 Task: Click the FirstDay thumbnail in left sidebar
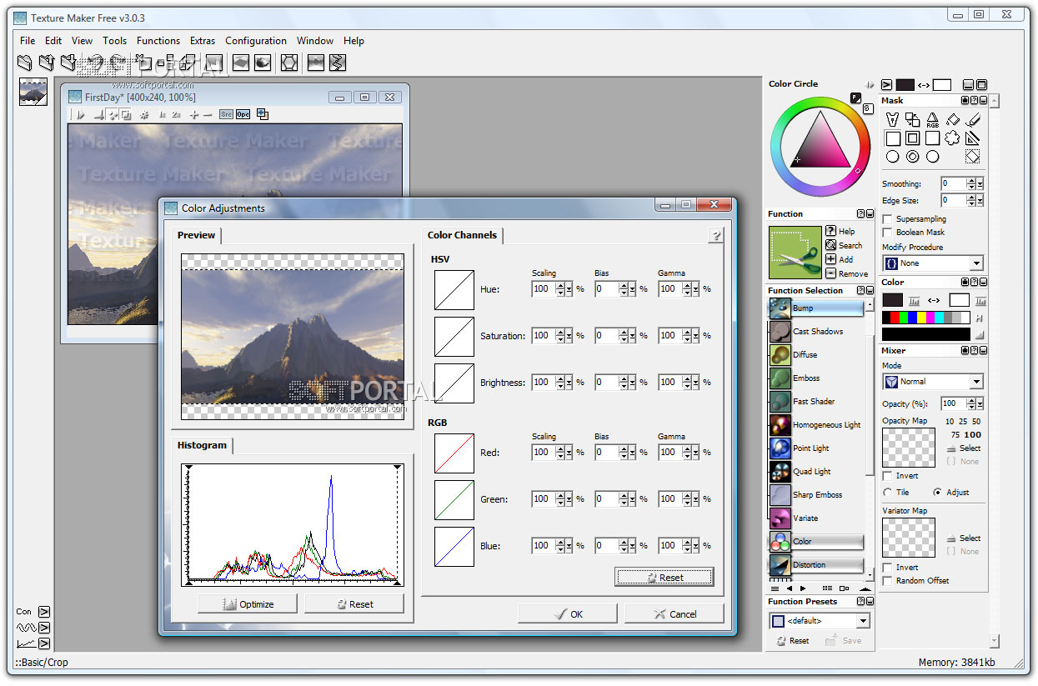point(33,92)
